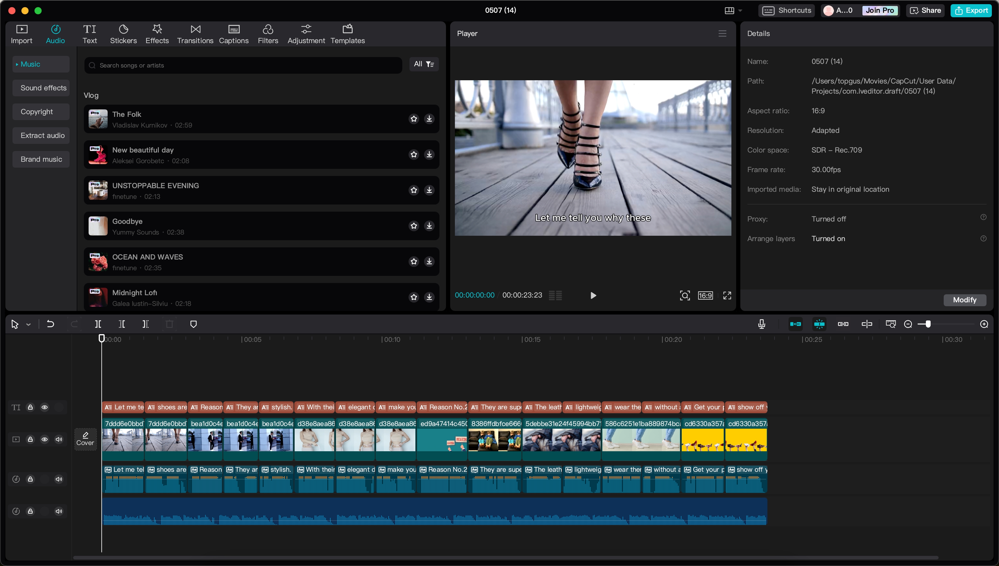Image resolution: width=999 pixels, height=566 pixels.
Task: Hide the video track with the eye toggle
Action: coord(45,439)
